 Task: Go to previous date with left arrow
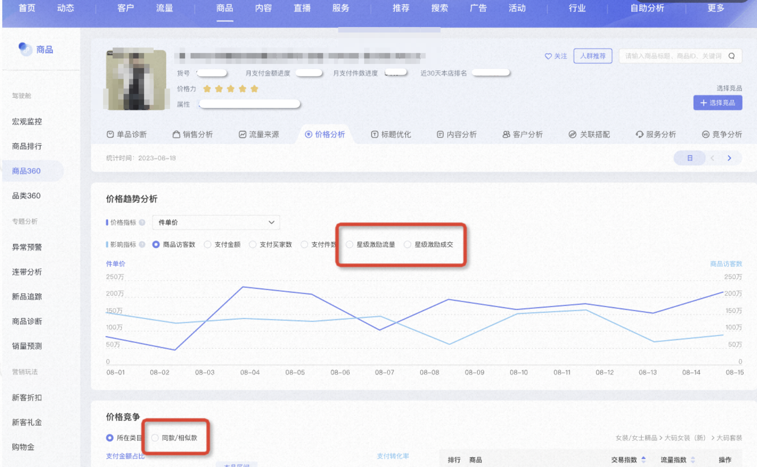click(x=712, y=158)
